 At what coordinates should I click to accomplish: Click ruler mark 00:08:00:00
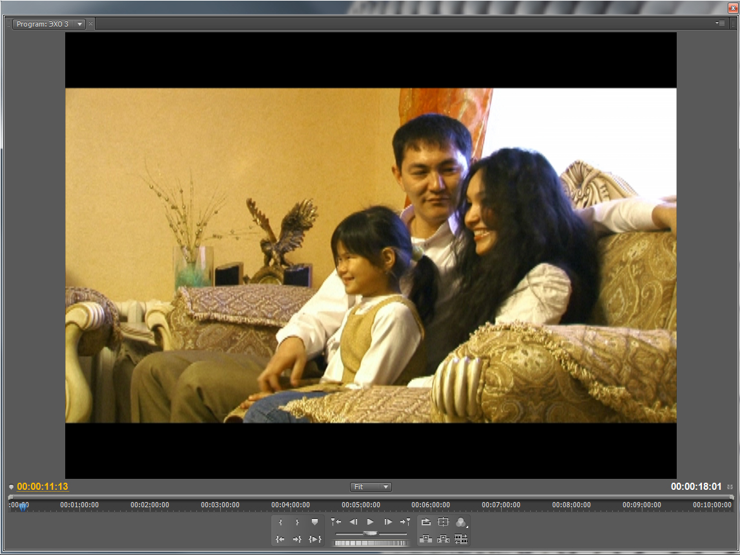click(571, 505)
